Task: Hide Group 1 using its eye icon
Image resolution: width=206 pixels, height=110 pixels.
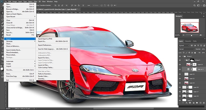Action: (x=180, y=56)
